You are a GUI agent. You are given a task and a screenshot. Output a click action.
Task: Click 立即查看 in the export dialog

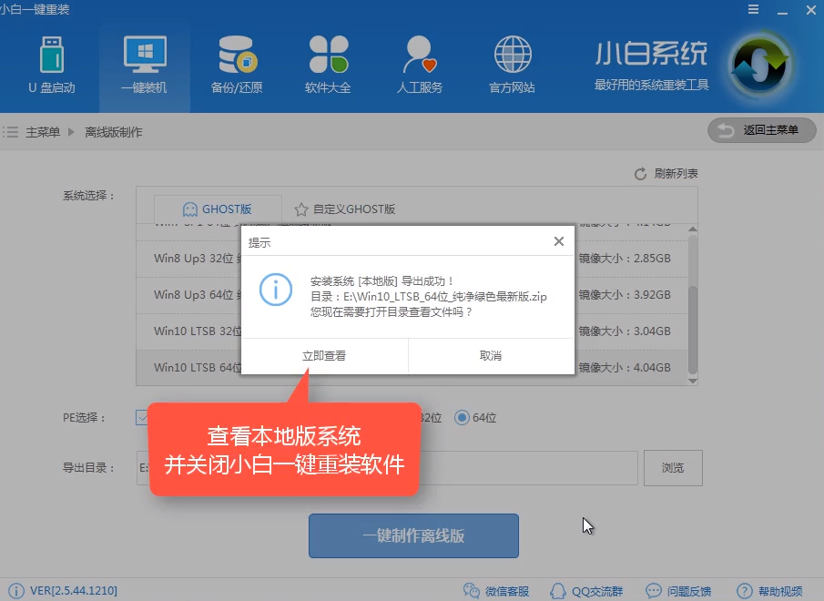pyautogui.click(x=324, y=356)
